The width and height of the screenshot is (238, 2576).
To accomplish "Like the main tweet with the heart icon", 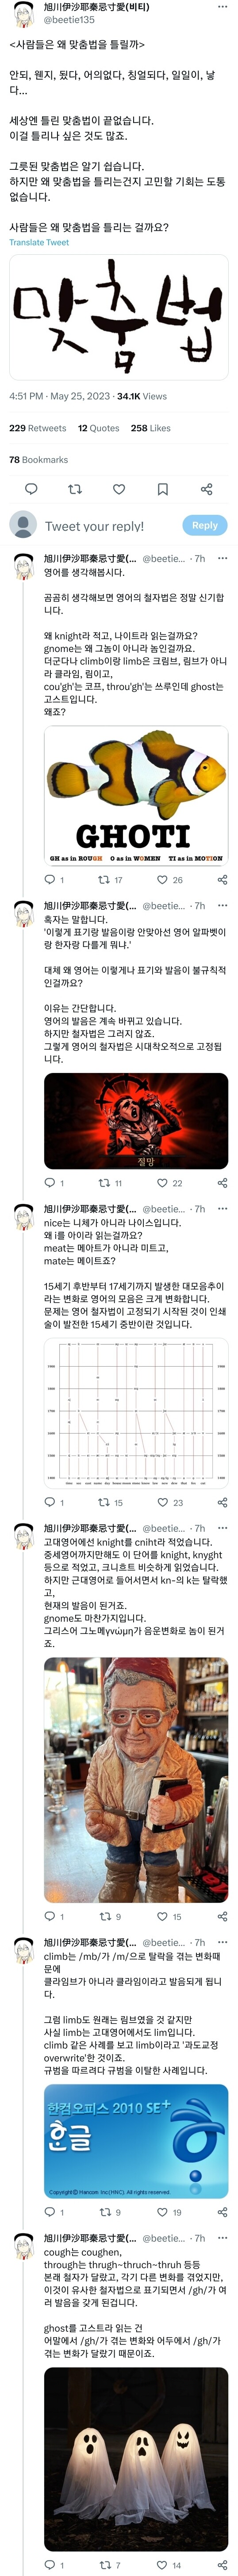I will [x=119, y=489].
